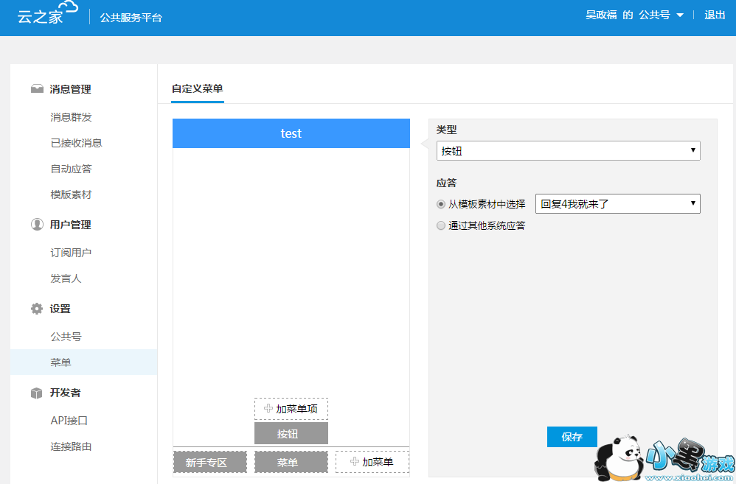Open 菜单 in the left sidebar
Viewport: 736px width, 484px height.
coord(60,362)
